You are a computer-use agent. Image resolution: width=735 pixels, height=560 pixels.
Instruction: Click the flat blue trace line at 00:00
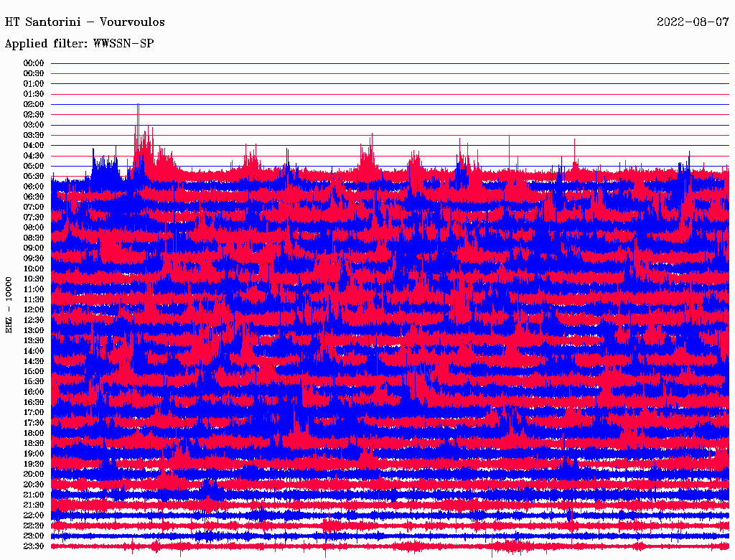click(x=388, y=63)
